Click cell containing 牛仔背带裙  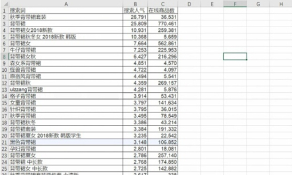click(x=66, y=50)
